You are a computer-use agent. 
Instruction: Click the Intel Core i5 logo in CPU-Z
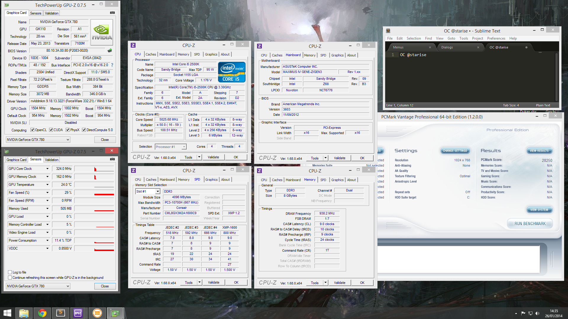(x=232, y=72)
